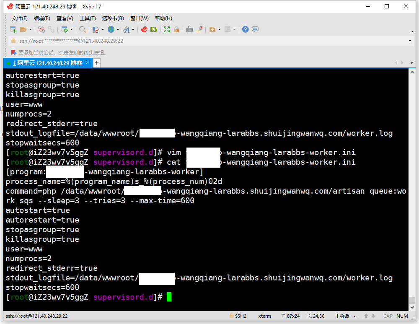Viewport: 419px width, 324px height.
Task: Open the 选项卡(B) menu
Action: 113,18
